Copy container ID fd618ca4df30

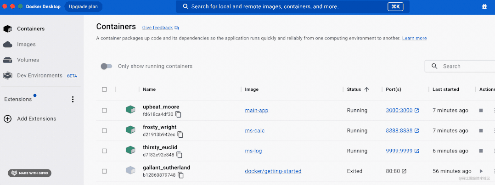179,114
